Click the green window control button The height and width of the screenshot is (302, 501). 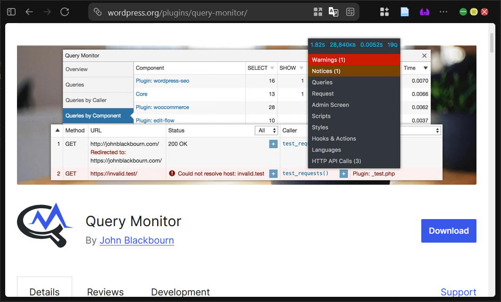click(463, 12)
